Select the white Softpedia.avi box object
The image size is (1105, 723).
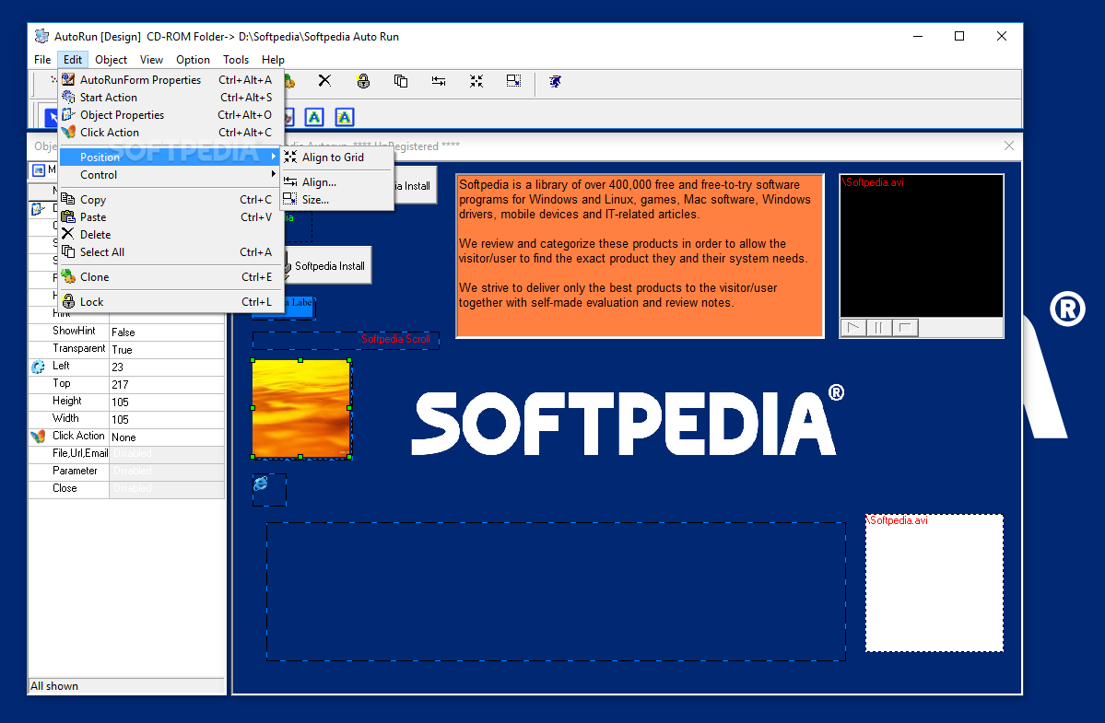(934, 583)
